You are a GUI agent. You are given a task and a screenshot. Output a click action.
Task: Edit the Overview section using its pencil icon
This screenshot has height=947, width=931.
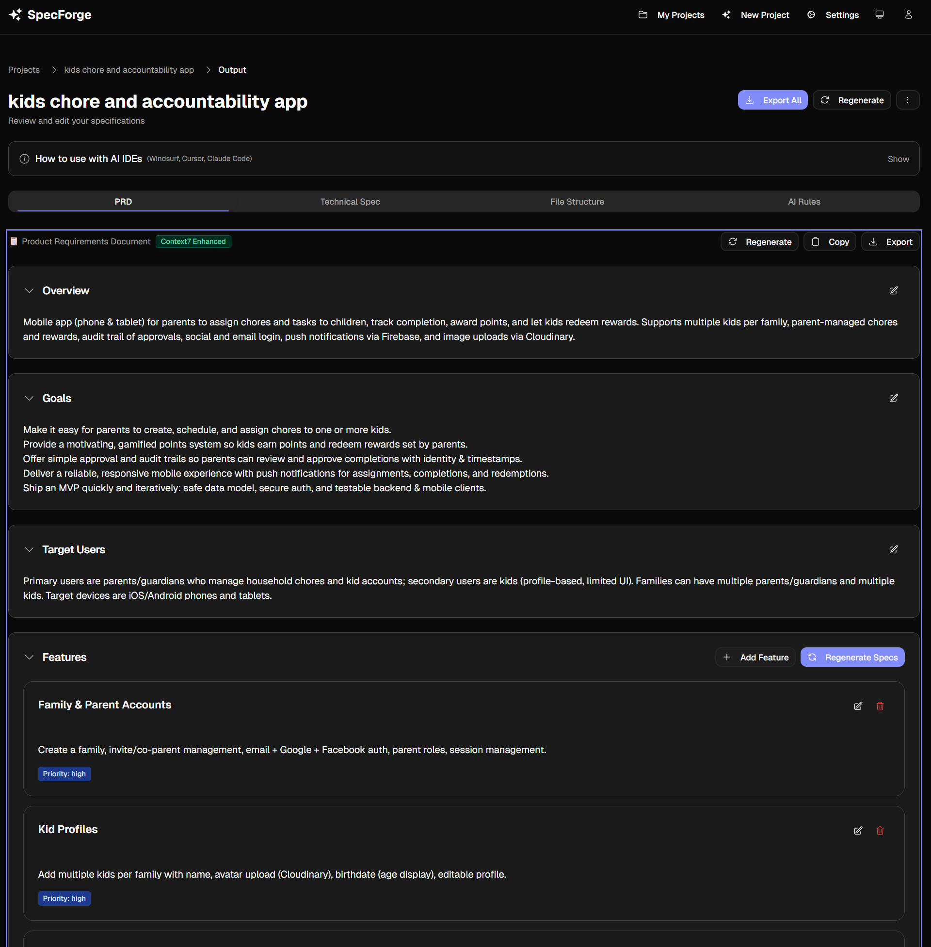click(893, 290)
